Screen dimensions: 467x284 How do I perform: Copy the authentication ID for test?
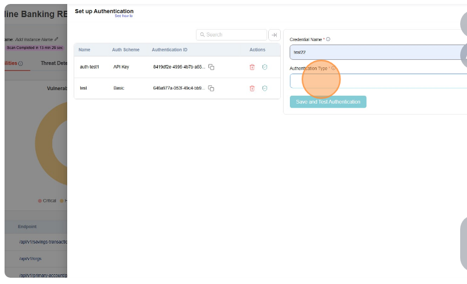(211, 88)
